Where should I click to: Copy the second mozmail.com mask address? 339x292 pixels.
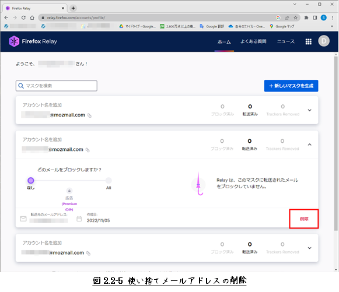tap(88, 150)
